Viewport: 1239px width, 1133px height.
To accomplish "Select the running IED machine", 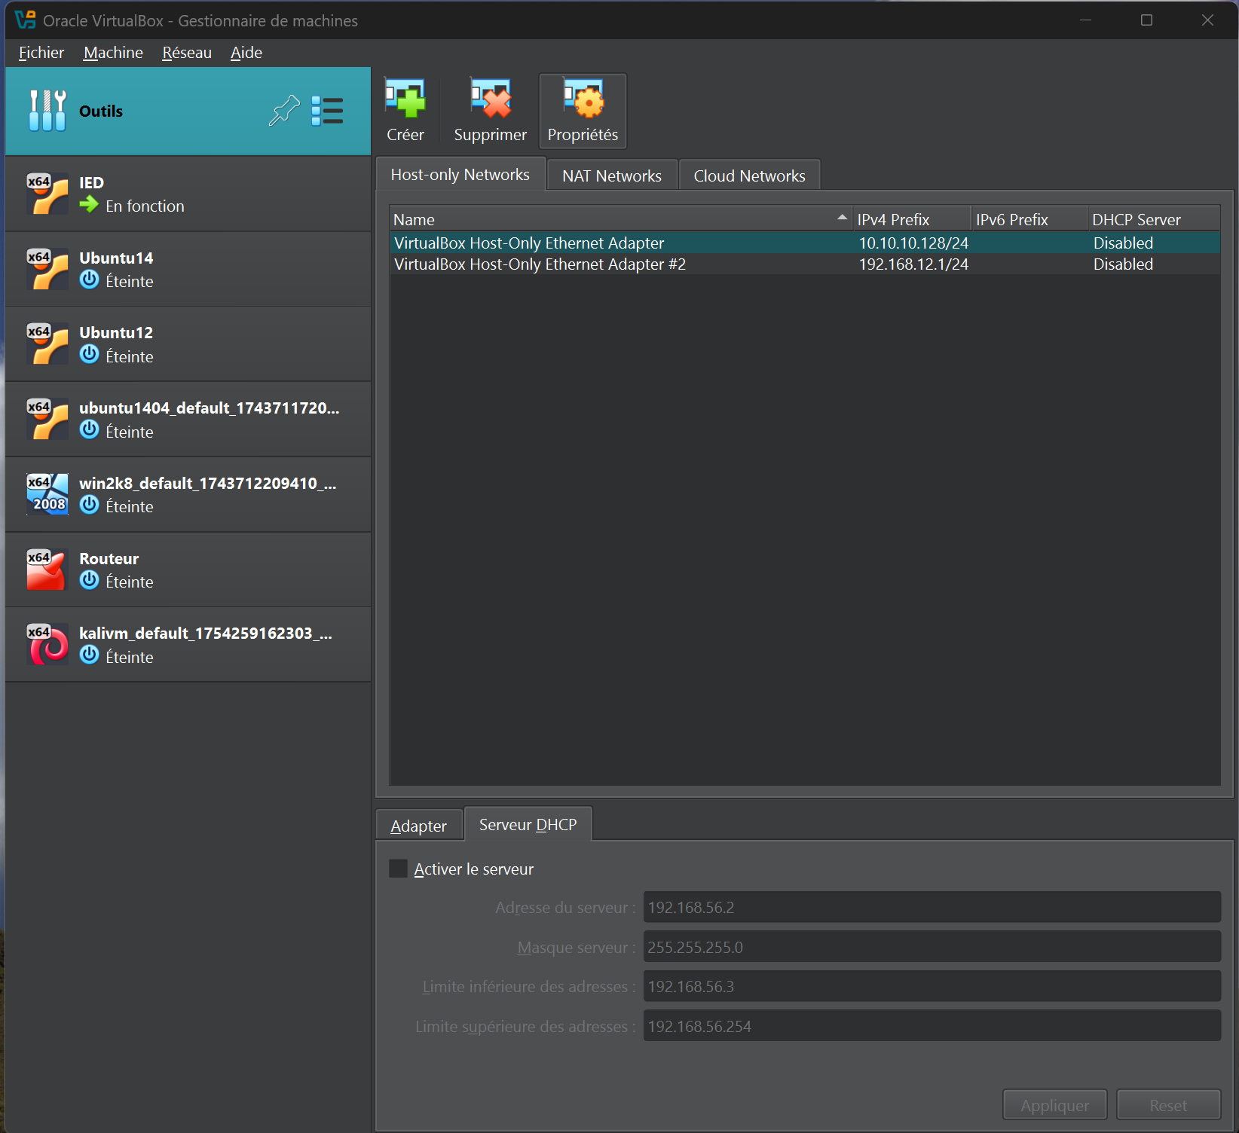I will [188, 194].
